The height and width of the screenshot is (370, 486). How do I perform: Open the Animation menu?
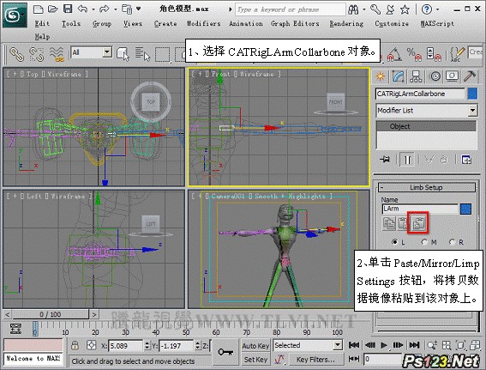(x=246, y=23)
